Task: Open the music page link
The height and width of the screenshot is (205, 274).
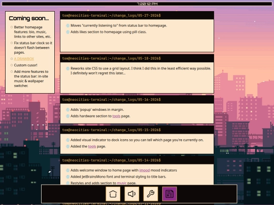Action: tap(122, 183)
